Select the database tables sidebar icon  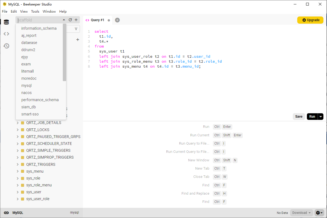pyautogui.click(x=6, y=22)
